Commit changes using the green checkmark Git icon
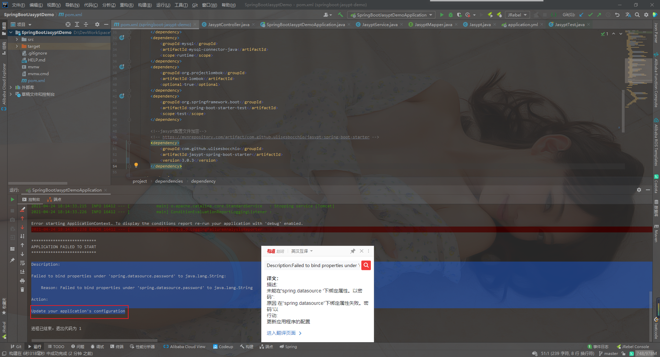Viewport: 660px width, 357px height. 590,15
